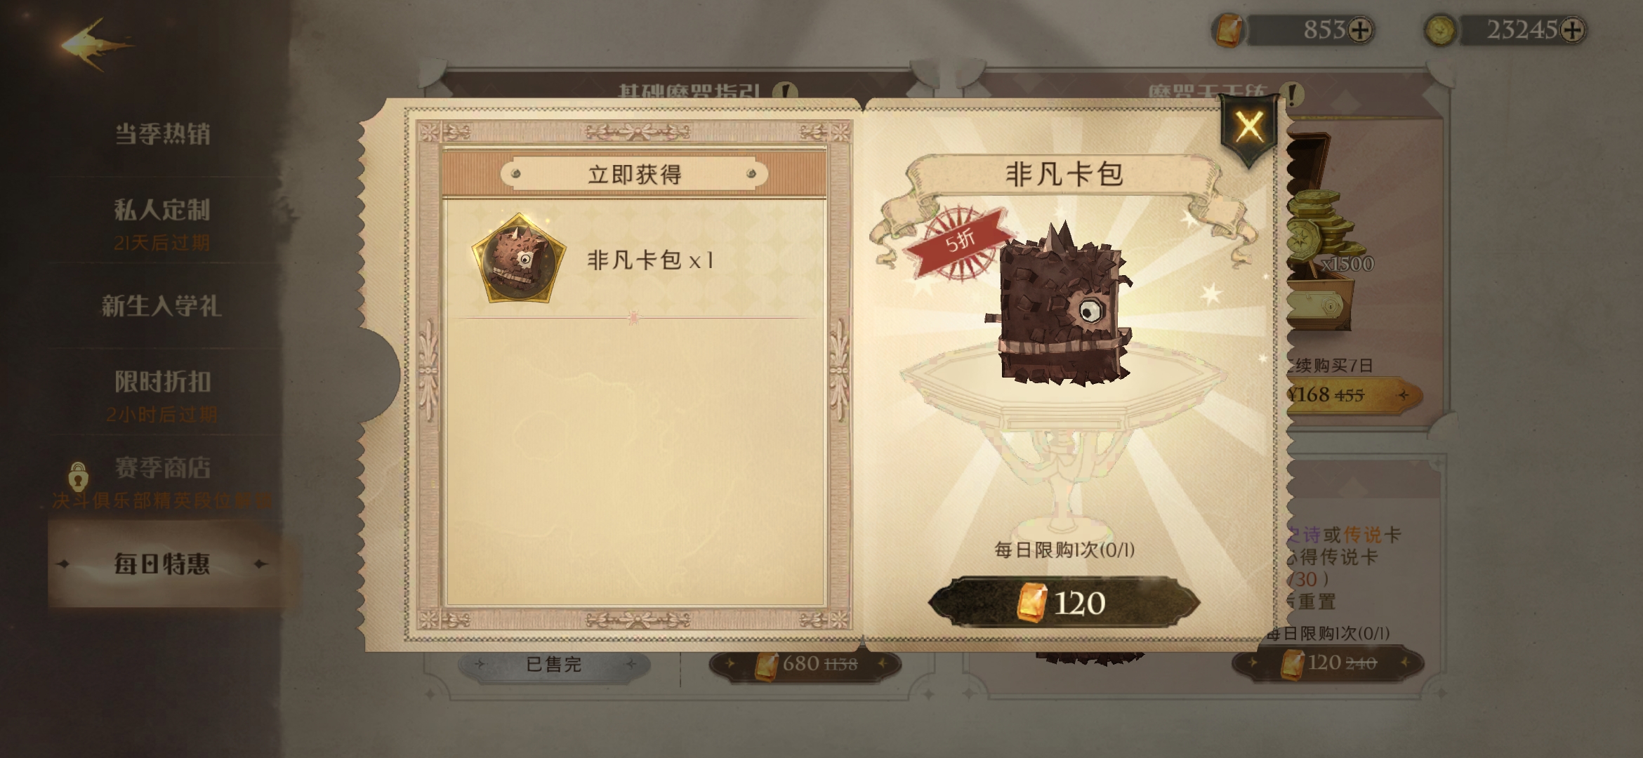Add more gems with the plus icon
Viewport: 1643px width, 758px height.
[x=1360, y=30]
